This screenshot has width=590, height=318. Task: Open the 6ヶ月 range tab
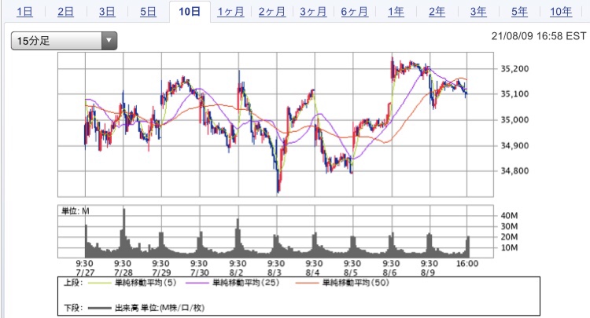354,11
